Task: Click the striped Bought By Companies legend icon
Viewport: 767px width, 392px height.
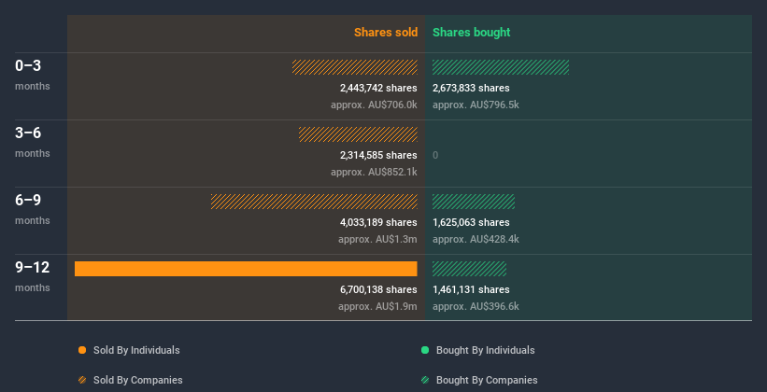Action: pos(425,380)
